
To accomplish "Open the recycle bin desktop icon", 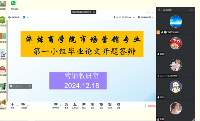I will [3, 20].
